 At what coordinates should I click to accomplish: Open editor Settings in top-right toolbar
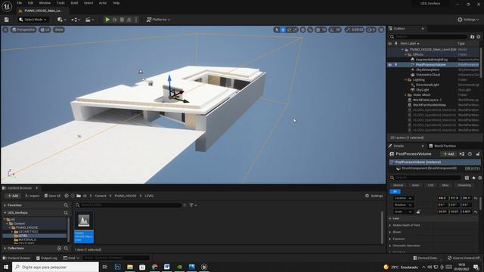click(468, 20)
